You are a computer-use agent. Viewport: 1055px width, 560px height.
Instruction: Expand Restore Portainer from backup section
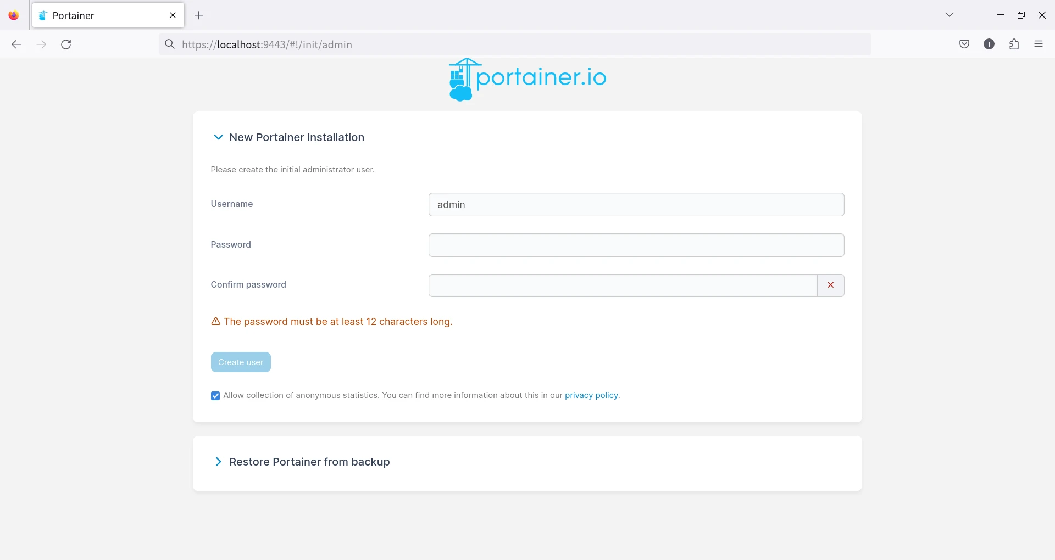click(x=218, y=462)
